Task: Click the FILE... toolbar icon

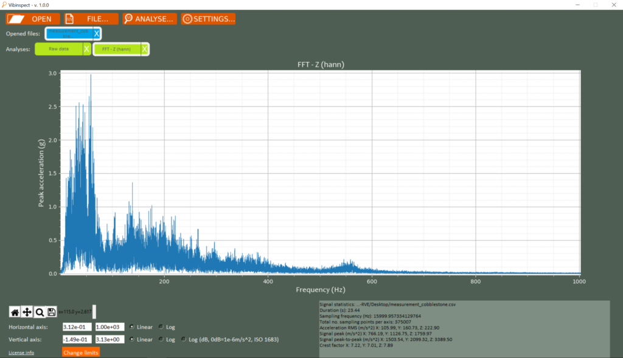Action: point(91,18)
